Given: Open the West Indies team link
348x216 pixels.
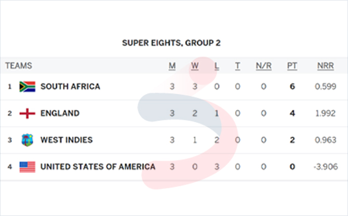Looking at the screenshot, I should [x=66, y=140].
